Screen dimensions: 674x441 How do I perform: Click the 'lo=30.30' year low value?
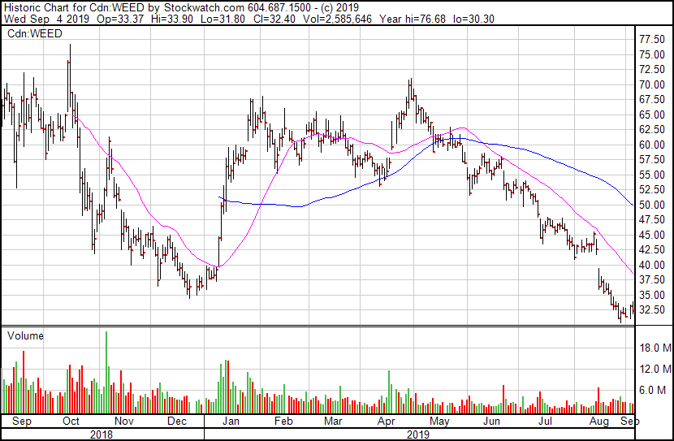(475, 19)
